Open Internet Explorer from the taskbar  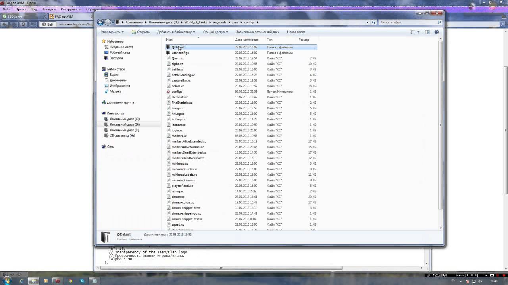click(21, 281)
